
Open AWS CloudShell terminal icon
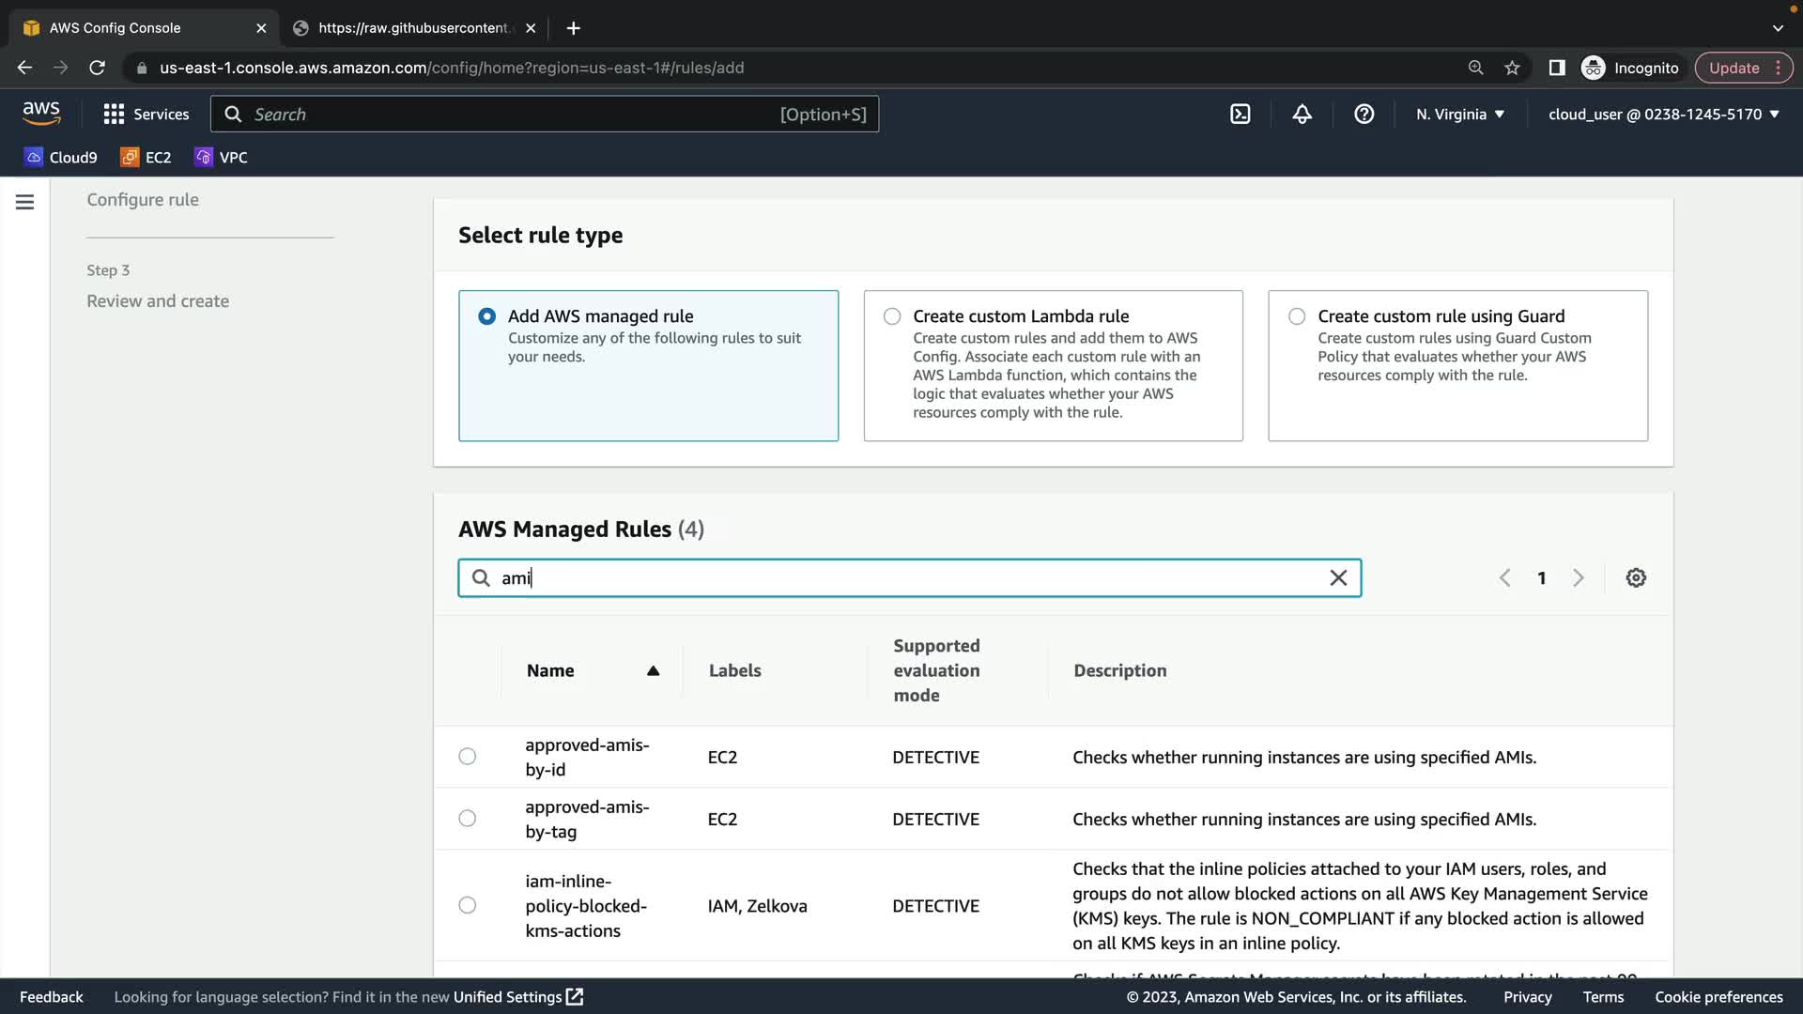(x=1240, y=114)
